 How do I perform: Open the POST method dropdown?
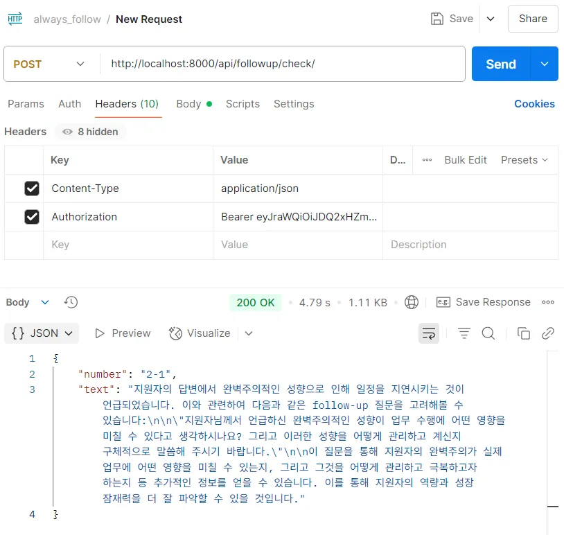[x=49, y=64]
